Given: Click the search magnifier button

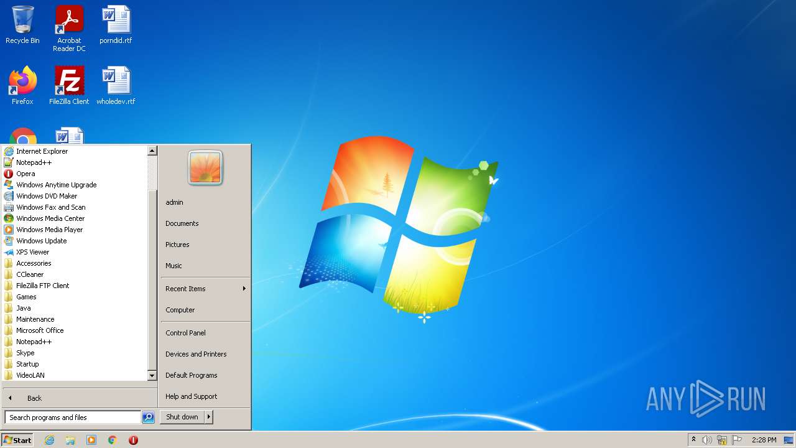Looking at the screenshot, I should click(148, 418).
